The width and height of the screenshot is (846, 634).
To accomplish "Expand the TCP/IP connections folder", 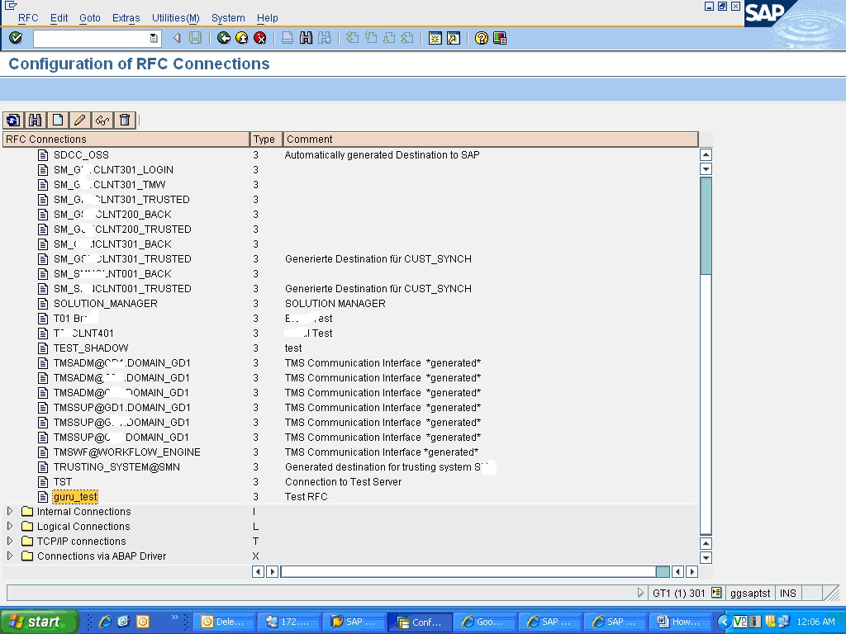I will pyautogui.click(x=10, y=541).
